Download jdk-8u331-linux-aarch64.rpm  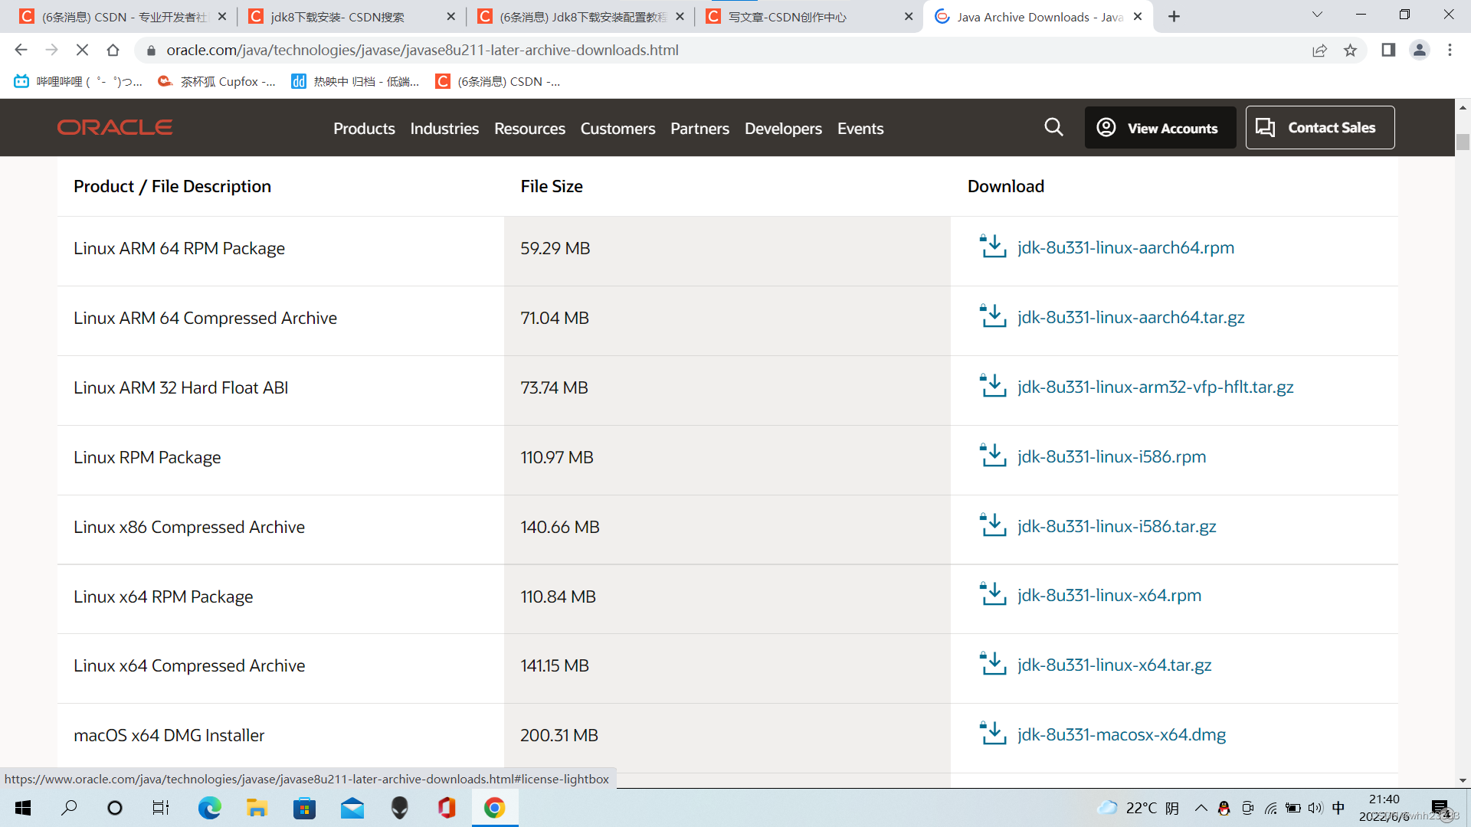[1125, 247]
